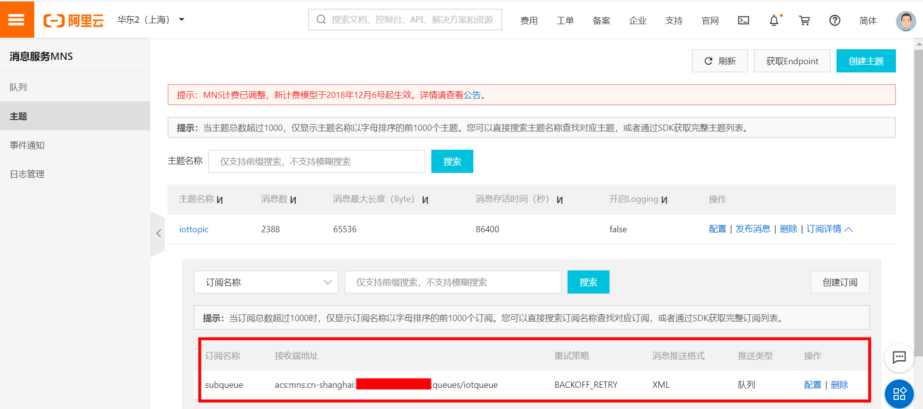Click 删除 for iottopic

click(x=788, y=229)
